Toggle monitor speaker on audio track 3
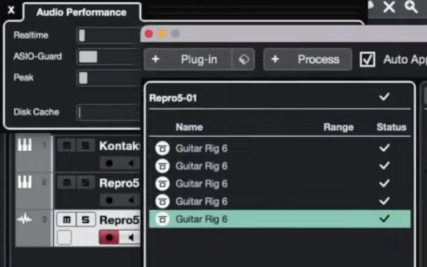 pos(131,237)
